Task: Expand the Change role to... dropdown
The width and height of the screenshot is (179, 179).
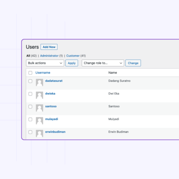Action: (x=103, y=63)
